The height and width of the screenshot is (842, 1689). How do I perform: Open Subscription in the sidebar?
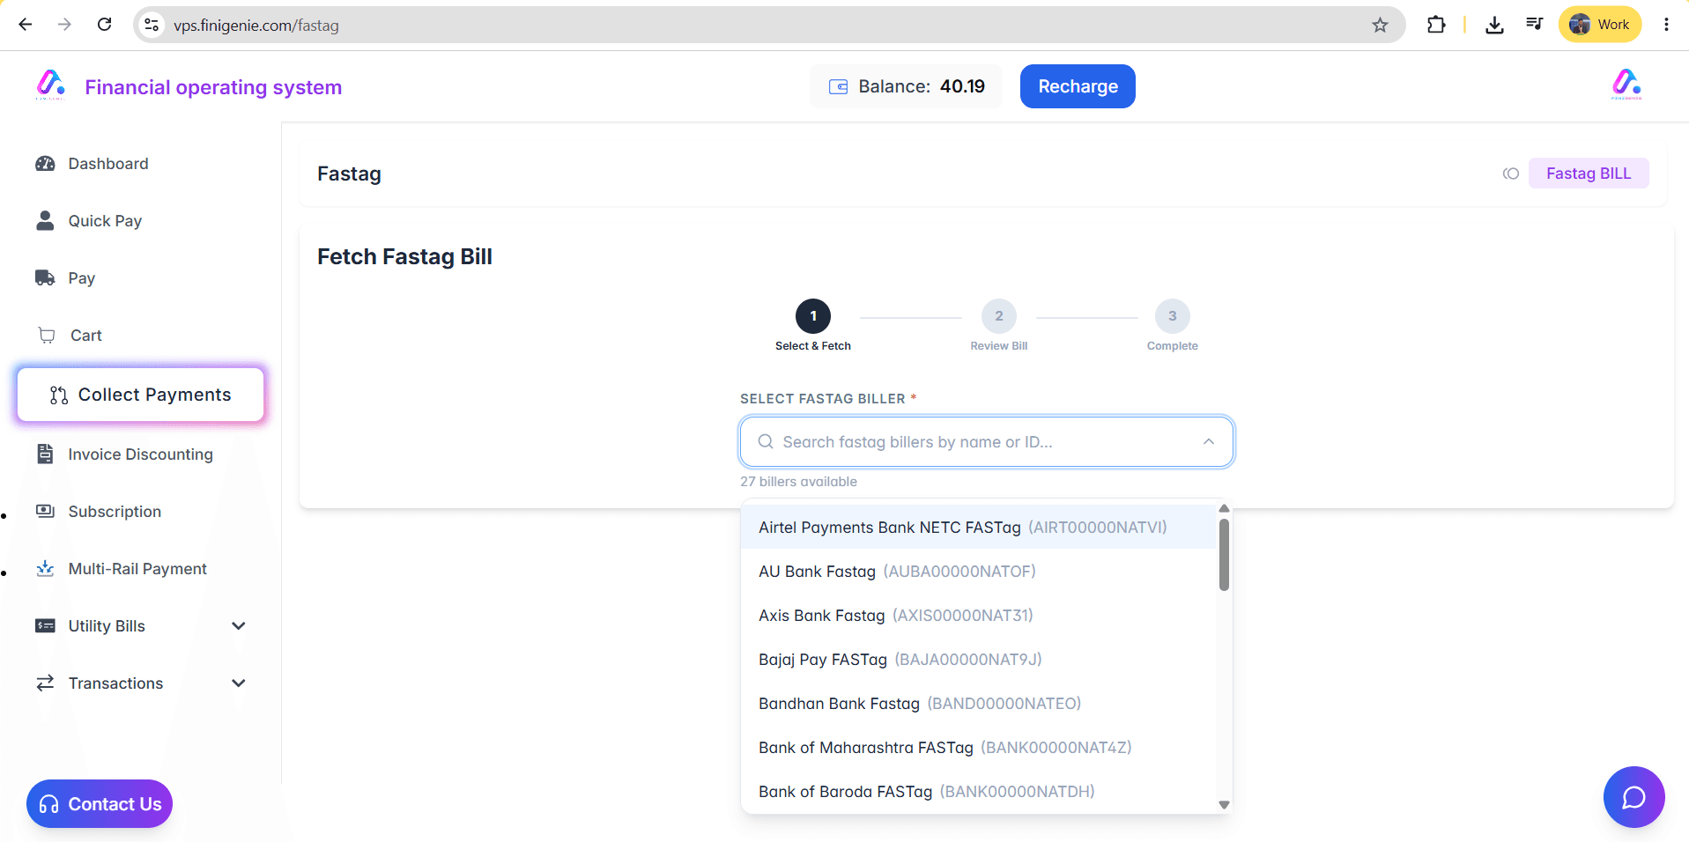[115, 512]
